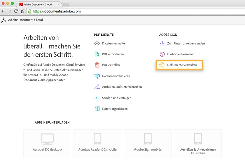Screen dimensions: 245x160
Task: Click the Dashboard anzeigen gauge icon
Action: click(x=162, y=54)
